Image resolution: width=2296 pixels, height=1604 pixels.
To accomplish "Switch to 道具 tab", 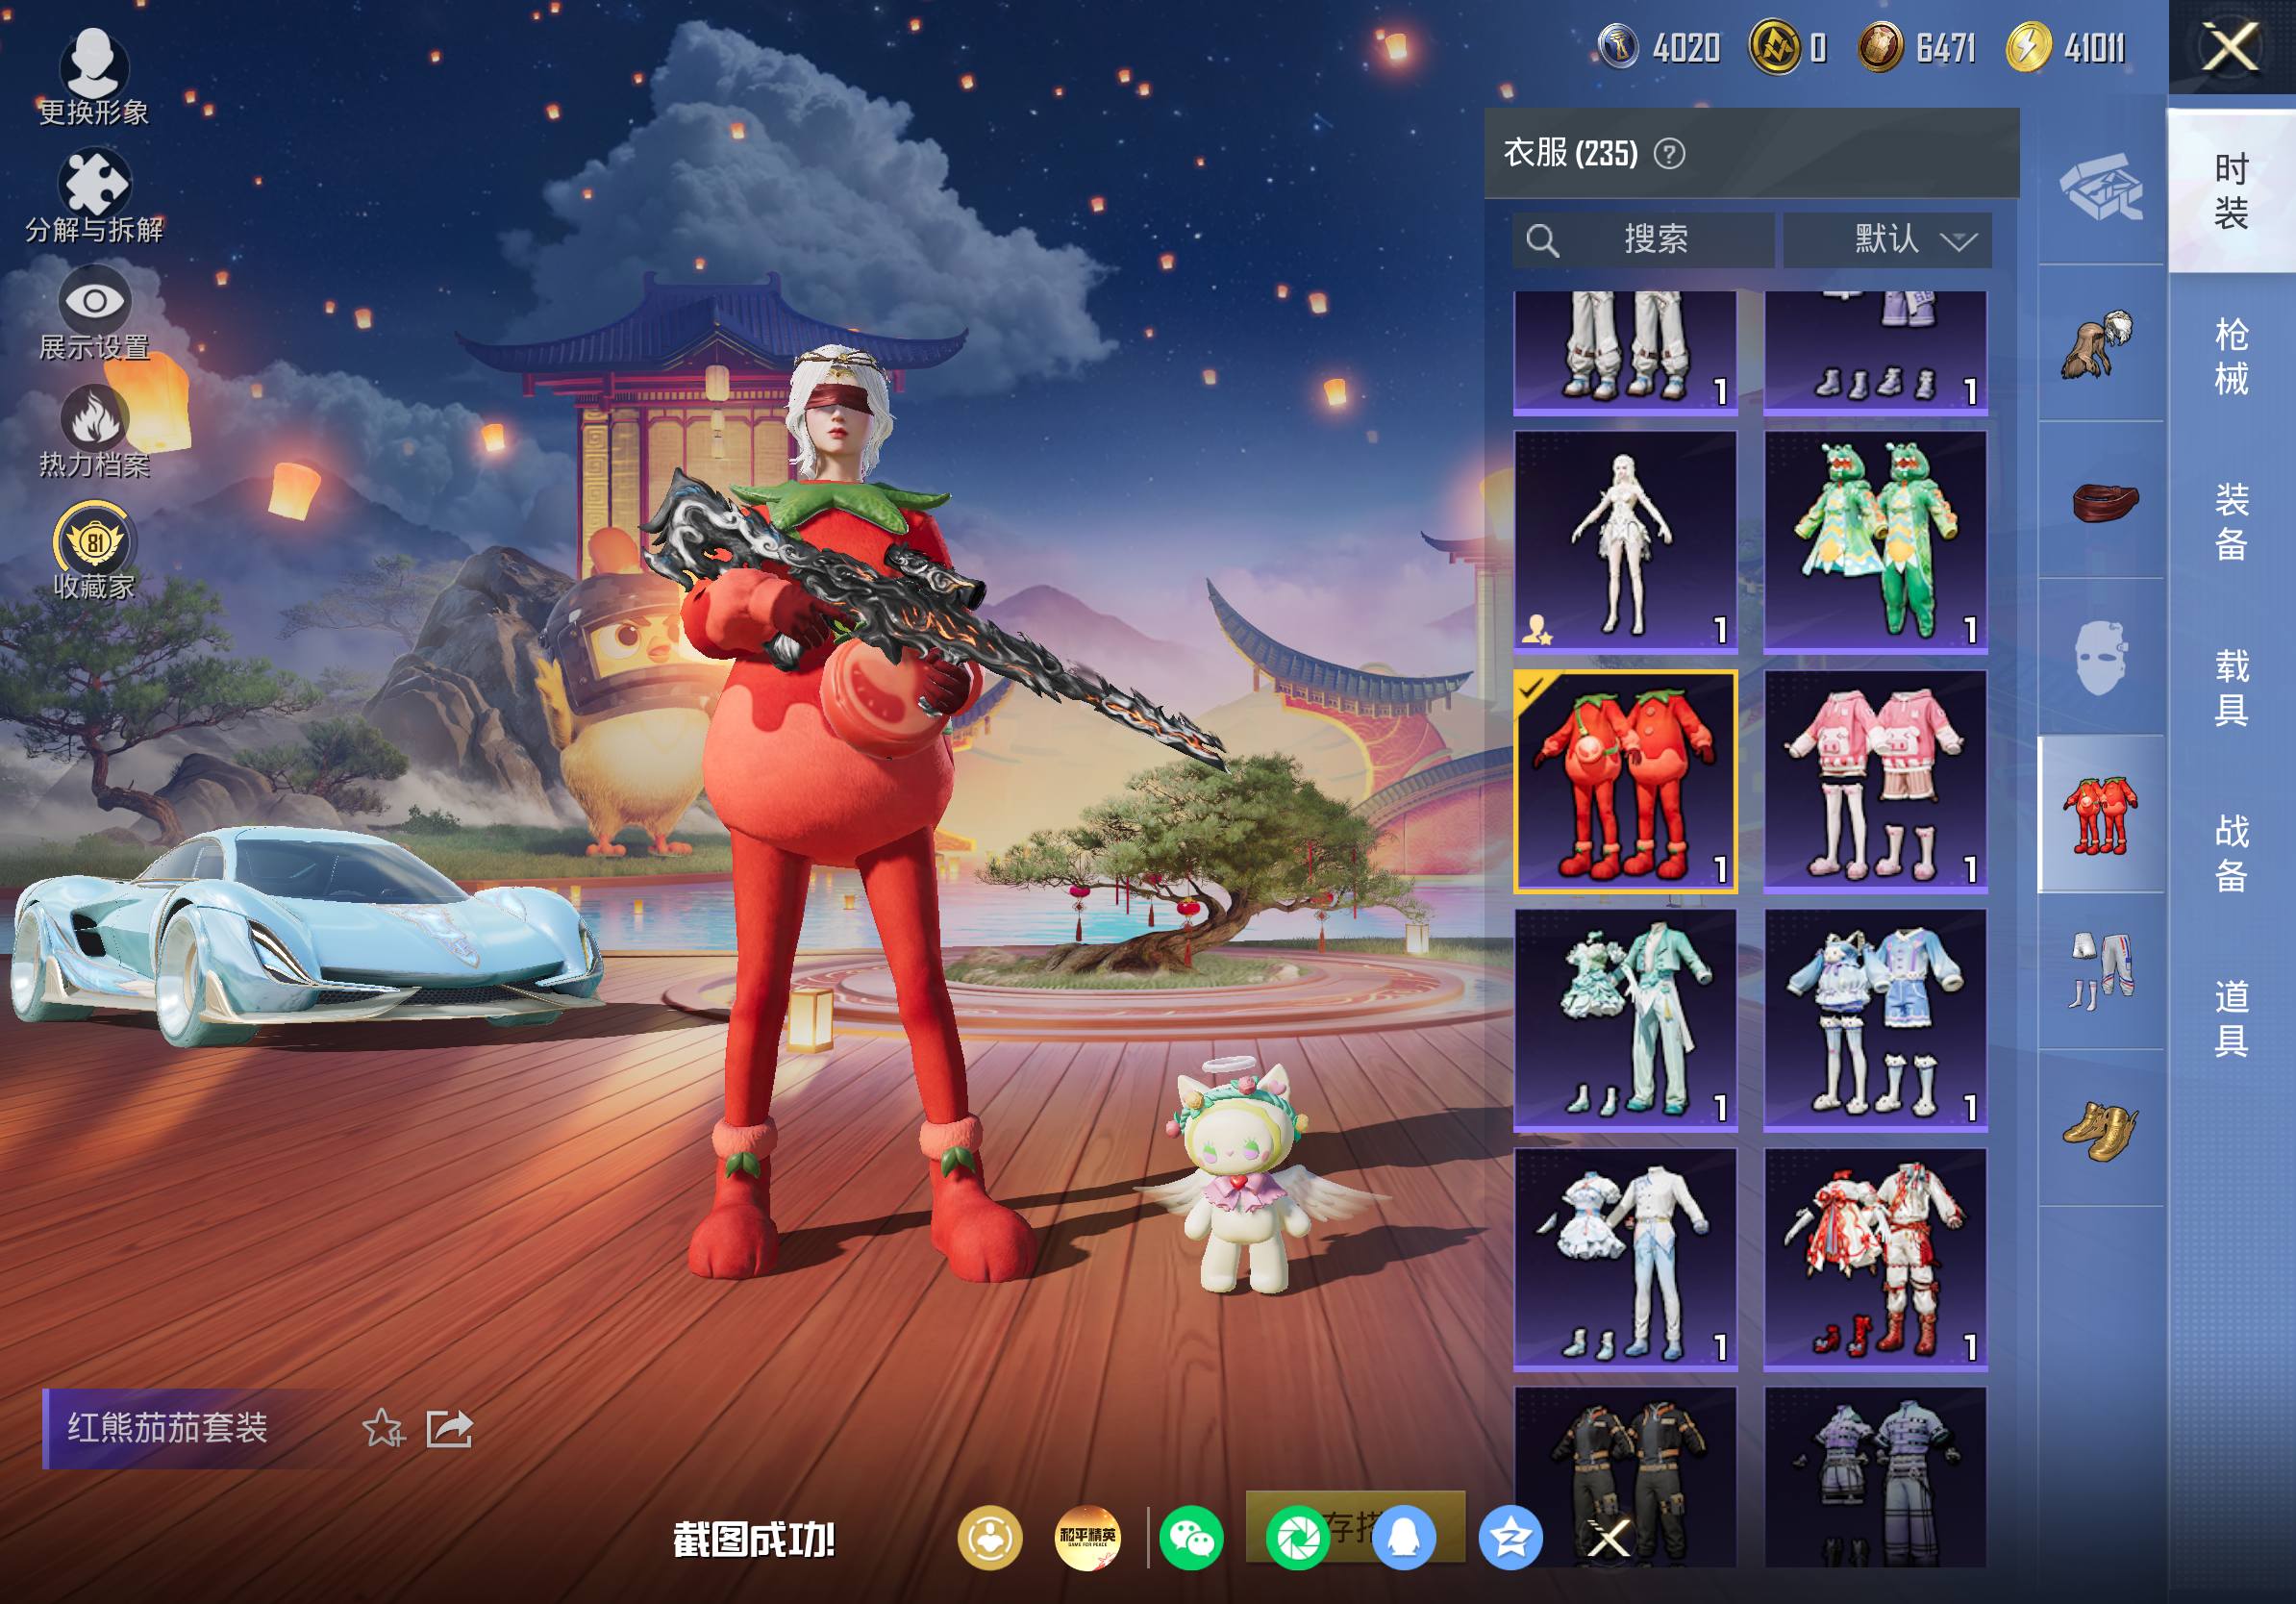I will pos(2231,1017).
